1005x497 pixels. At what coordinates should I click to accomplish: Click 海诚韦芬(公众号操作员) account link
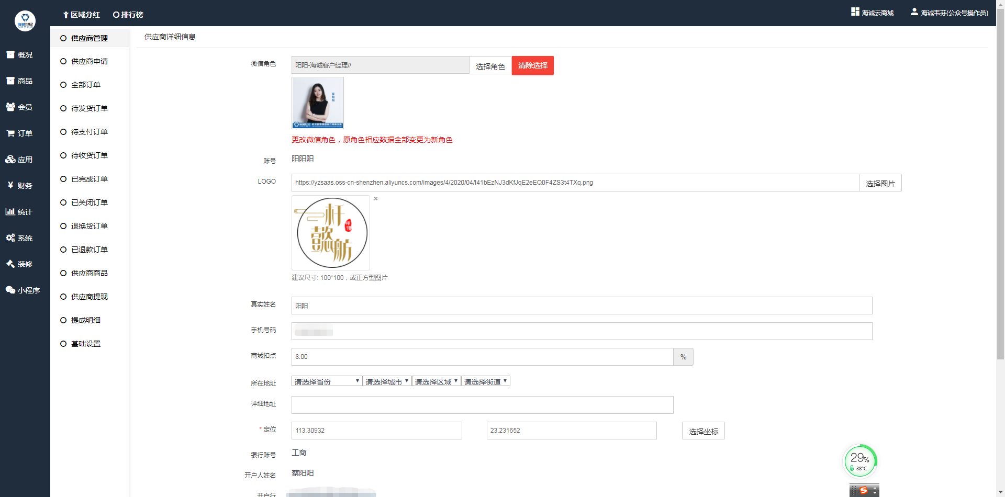[x=955, y=13]
